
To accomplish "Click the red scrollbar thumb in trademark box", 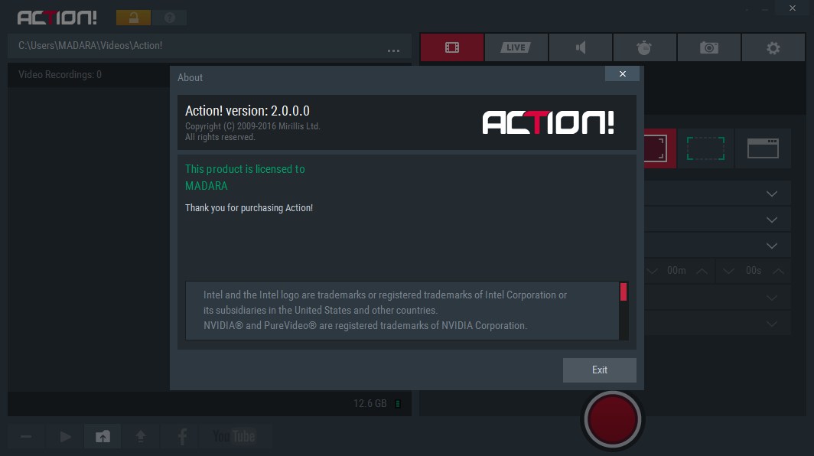I will pos(624,292).
